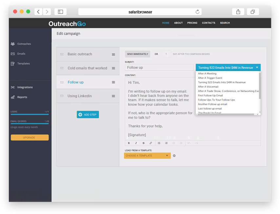This screenshot has width=280, height=214.
Task: Go back in Safari
Action: (38, 12)
